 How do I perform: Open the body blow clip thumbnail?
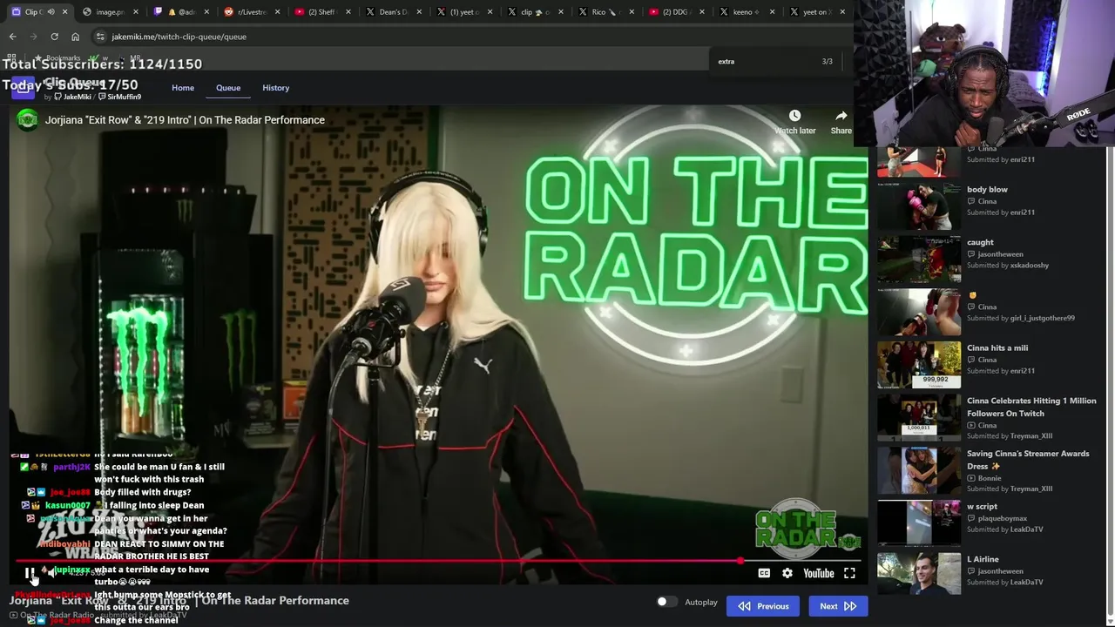(x=919, y=207)
